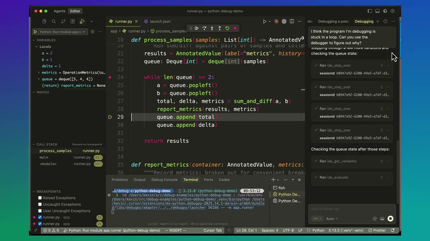Switch to 'Debugging a poter' chat tab

coord(334,21)
